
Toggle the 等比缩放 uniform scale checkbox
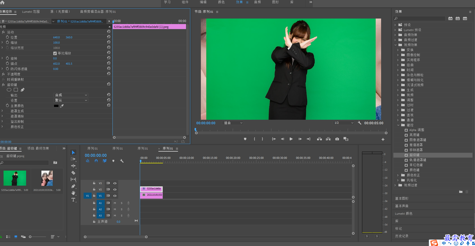(x=55, y=53)
